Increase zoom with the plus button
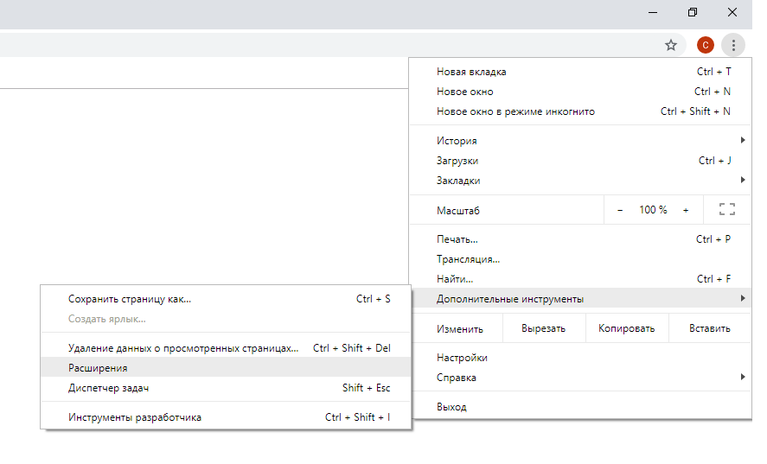 (x=686, y=210)
